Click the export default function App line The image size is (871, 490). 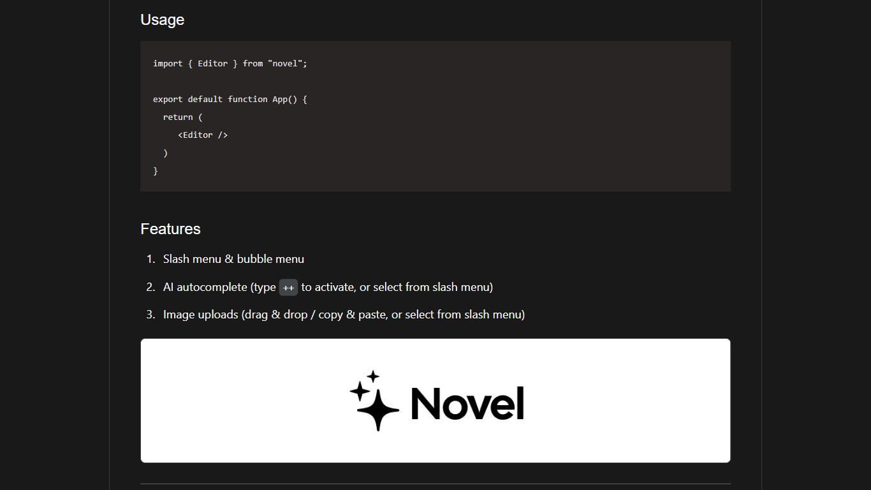(230, 100)
